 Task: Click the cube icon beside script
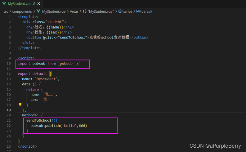120,11
